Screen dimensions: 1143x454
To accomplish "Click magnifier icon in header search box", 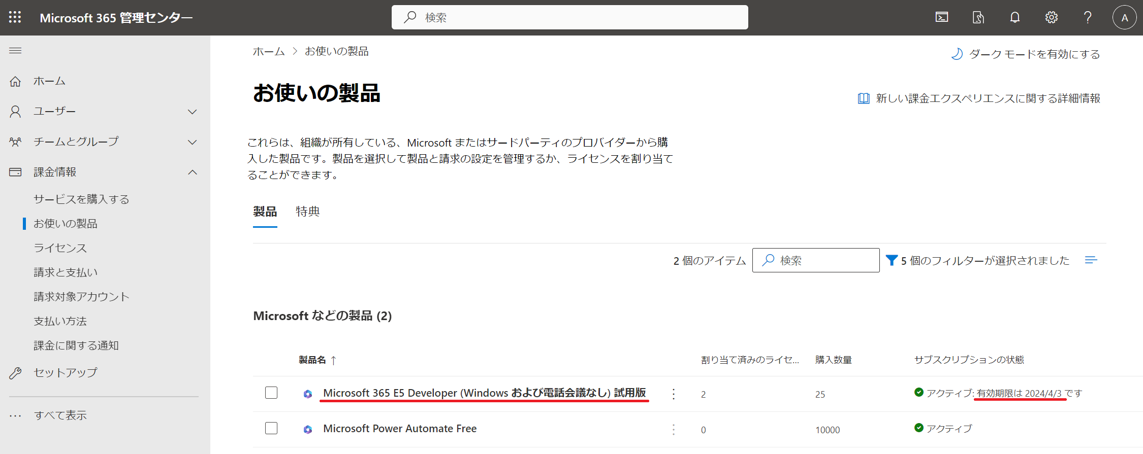I will (410, 17).
